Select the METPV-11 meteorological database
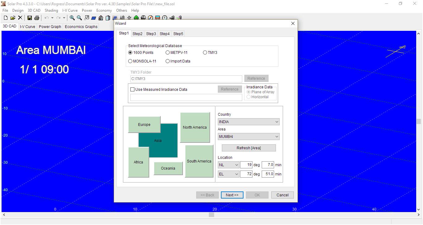Screen dimensions: 423x225 click(x=167, y=52)
